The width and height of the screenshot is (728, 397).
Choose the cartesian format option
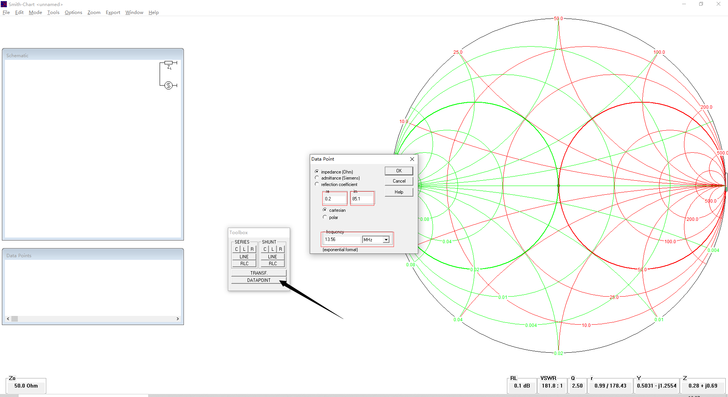pyautogui.click(x=325, y=210)
